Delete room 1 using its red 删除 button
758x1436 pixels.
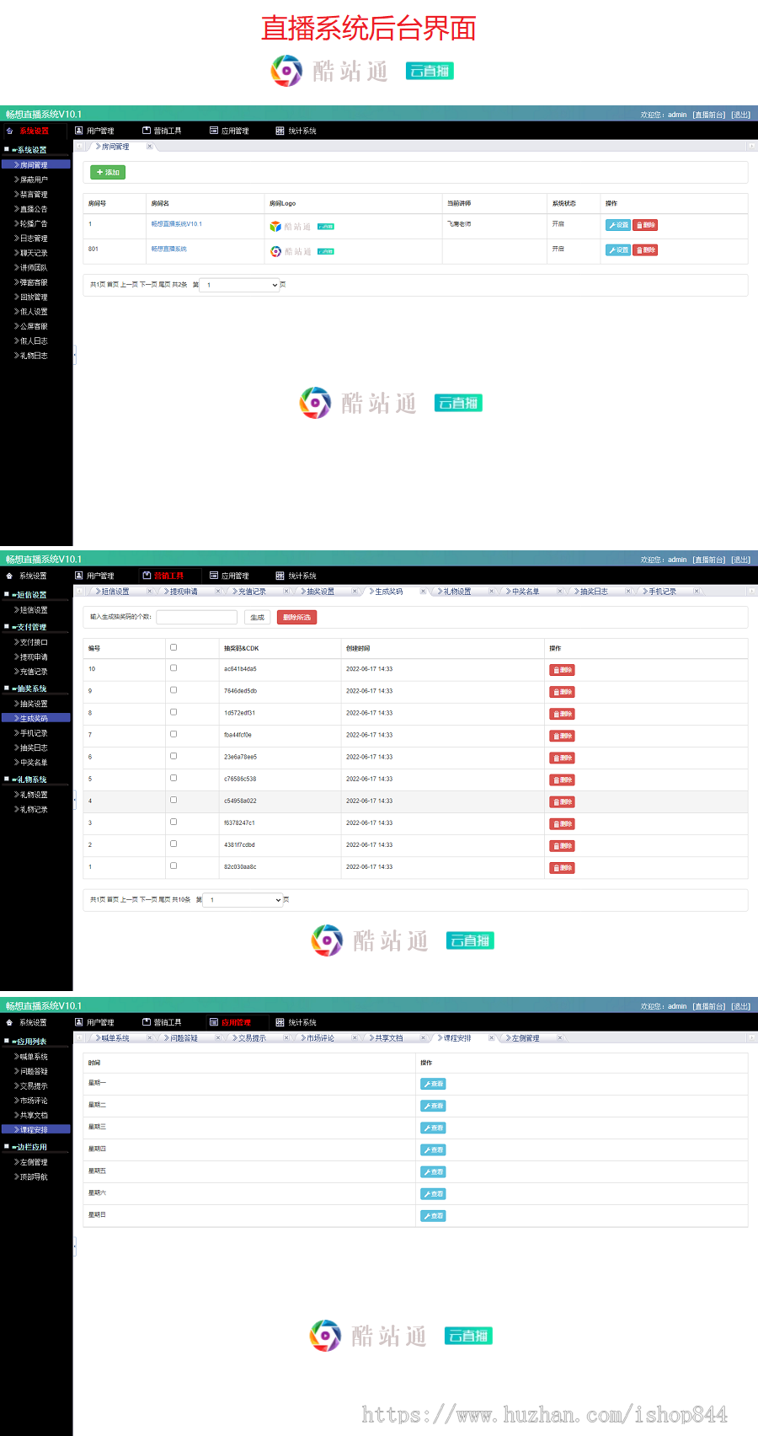644,225
